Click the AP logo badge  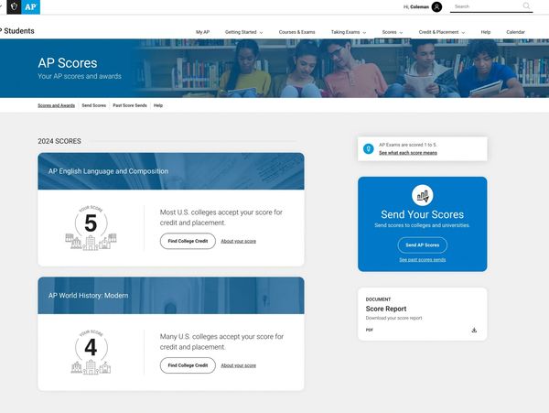tap(31, 6)
